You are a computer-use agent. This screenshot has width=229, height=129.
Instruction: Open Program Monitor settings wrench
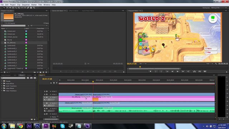216,64
